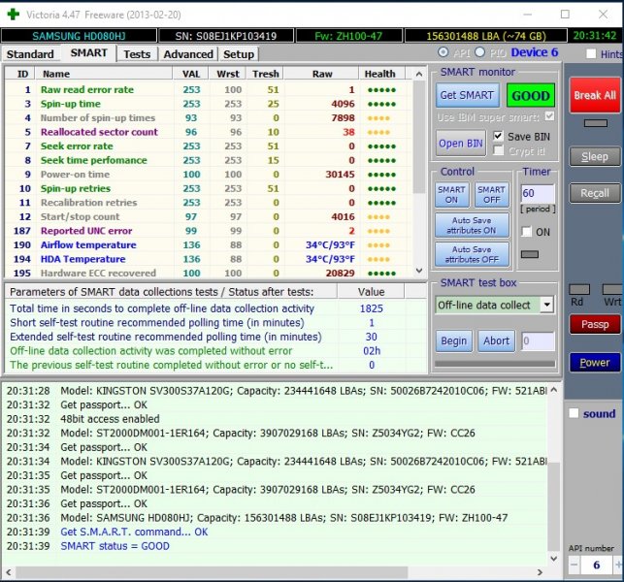Viewport: 624px width, 582px height.
Task: Toggle the Save BIN checkbox
Action: 499,137
